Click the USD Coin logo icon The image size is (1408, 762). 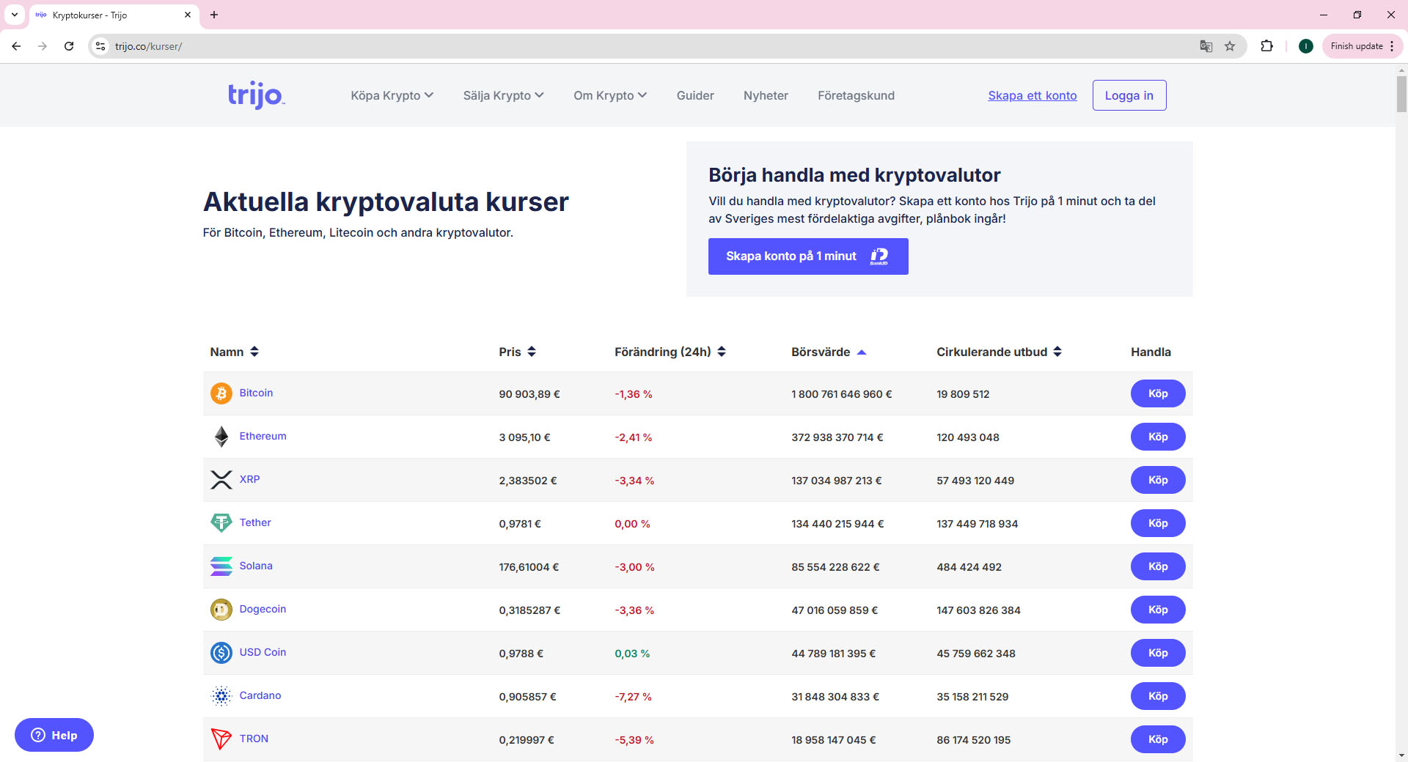221,653
